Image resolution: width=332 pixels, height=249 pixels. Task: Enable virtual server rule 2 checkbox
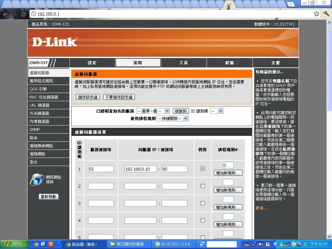point(203,186)
